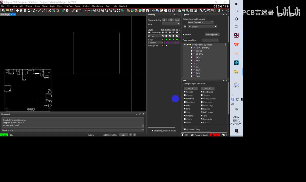Toggle DRC errors find filter checkbox
The width and height of the screenshot is (306, 182).
click(x=202, y=112)
